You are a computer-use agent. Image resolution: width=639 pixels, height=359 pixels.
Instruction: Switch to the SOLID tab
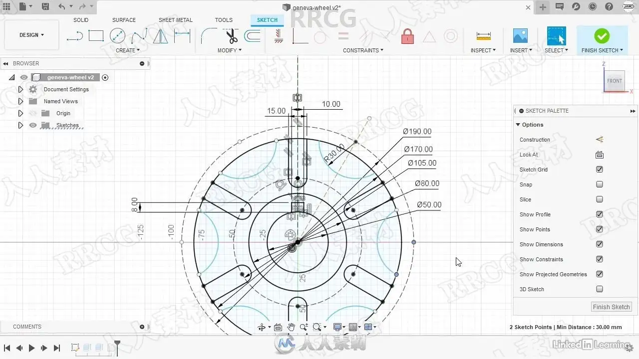click(81, 20)
